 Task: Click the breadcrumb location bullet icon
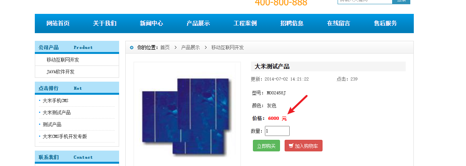tap(131, 48)
